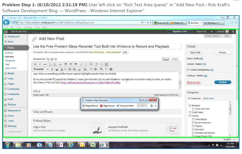Undo the last edit in the editor
The height and width of the screenshot is (154, 242).
(101, 69)
